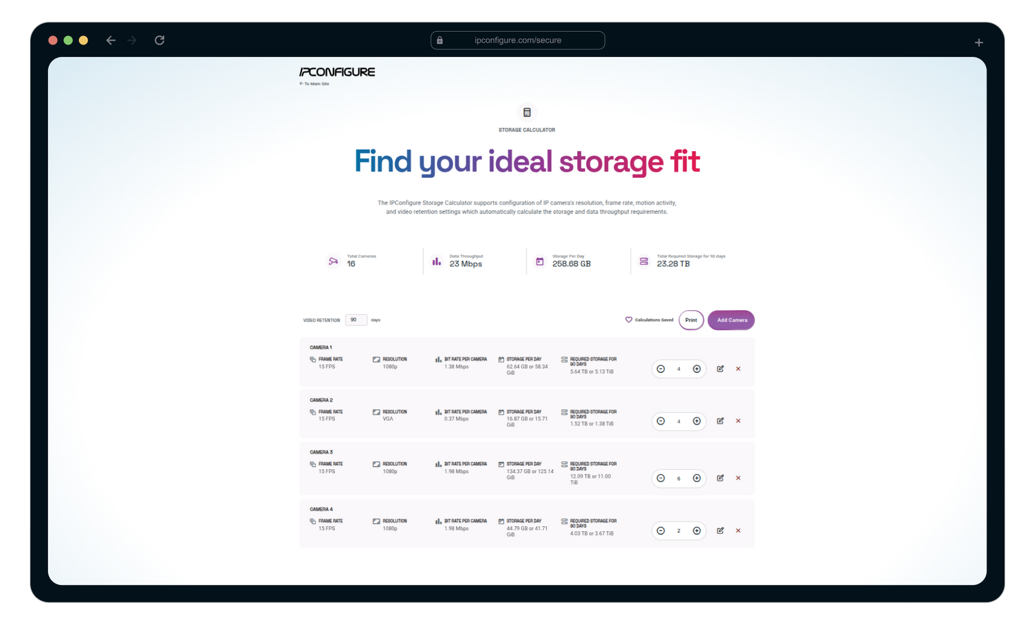Click the heart icon next to Calculations Saved
The height and width of the screenshot is (625, 1035).
click(x=627, y=319)
